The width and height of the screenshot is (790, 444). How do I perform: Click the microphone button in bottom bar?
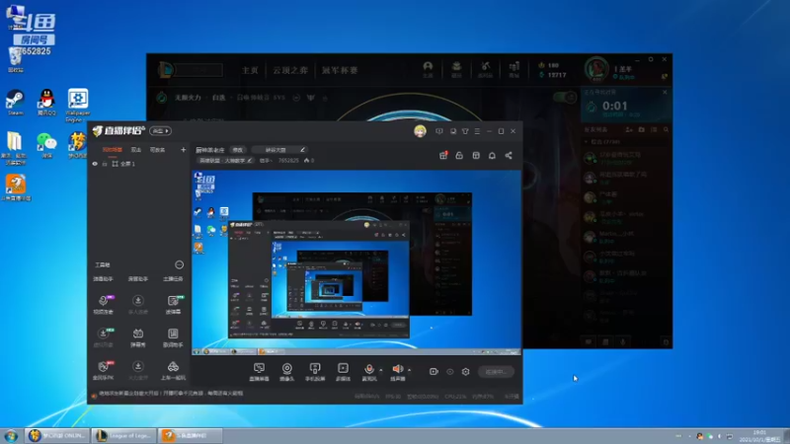click(369, 372)
